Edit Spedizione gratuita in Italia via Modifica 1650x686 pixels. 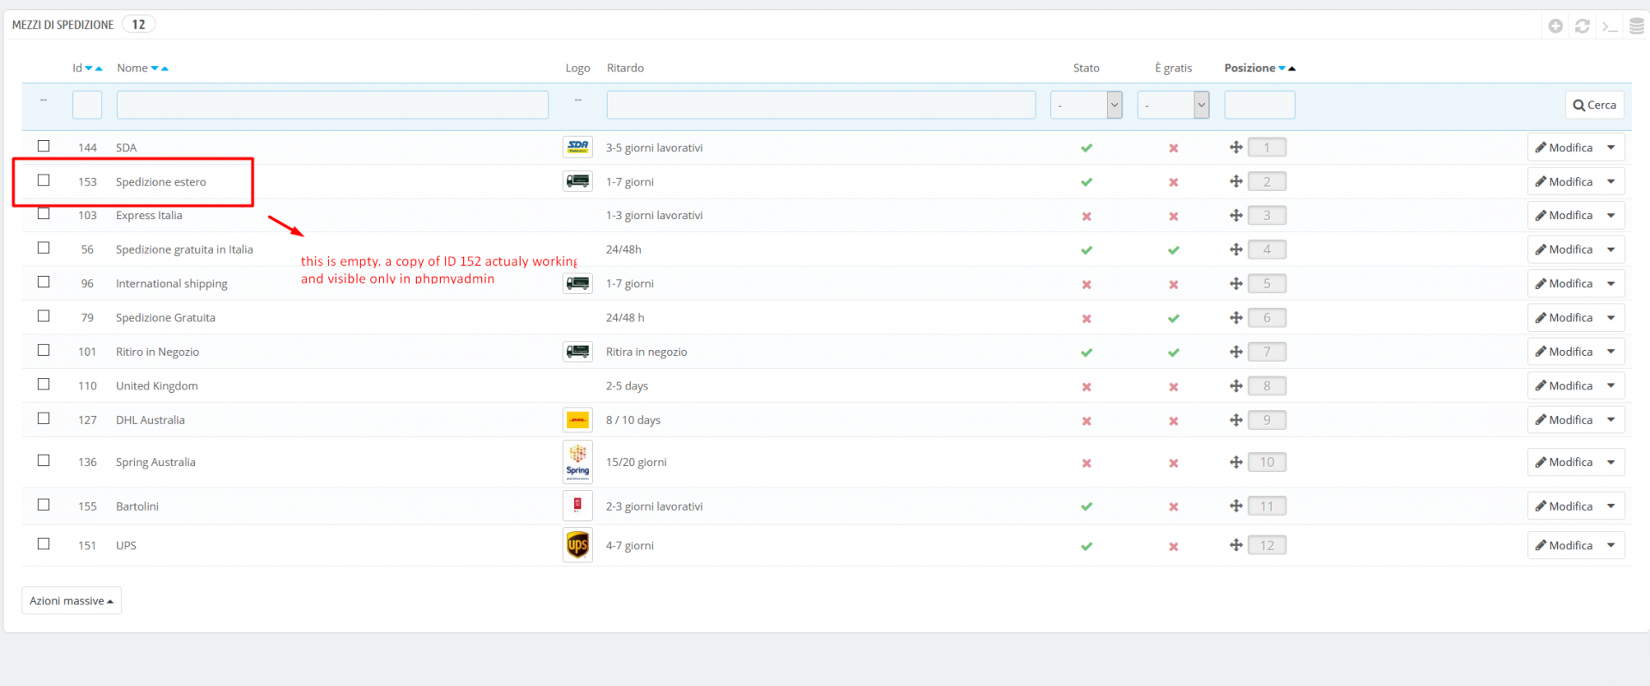coord(1564,249)
